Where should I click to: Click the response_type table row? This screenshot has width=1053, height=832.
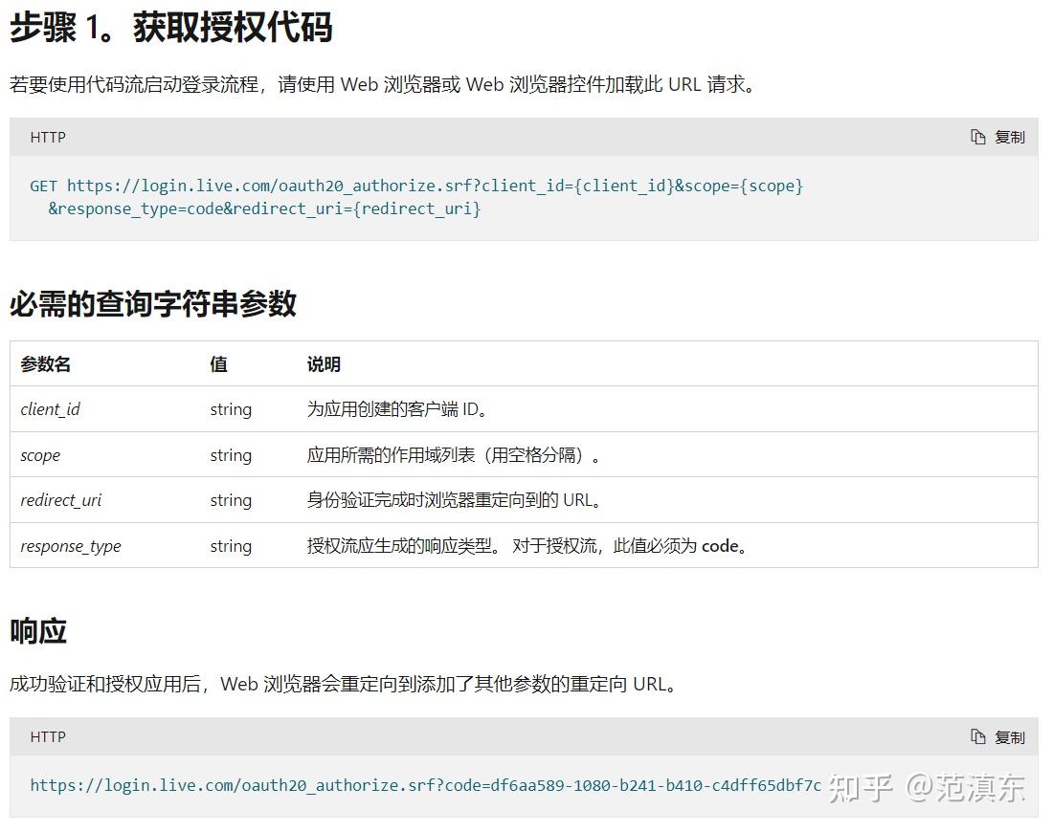(x=71, y=546)
